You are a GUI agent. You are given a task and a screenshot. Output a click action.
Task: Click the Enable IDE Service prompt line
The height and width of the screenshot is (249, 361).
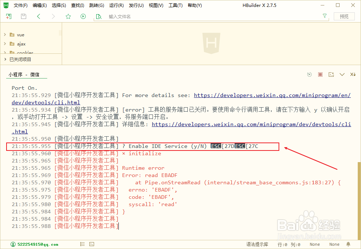coord(135,146)
